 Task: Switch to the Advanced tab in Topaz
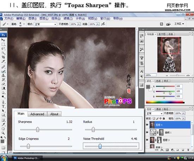tap(37, 114)
